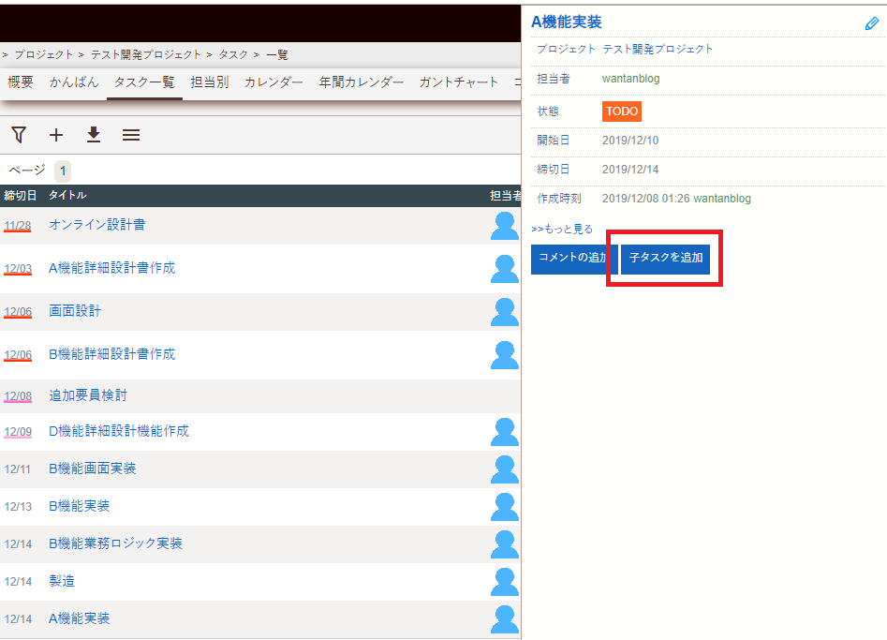The width and height of the screenshot is (887, 640).
Task: Open the hamburger list menu icon
Action: [131, 135]
